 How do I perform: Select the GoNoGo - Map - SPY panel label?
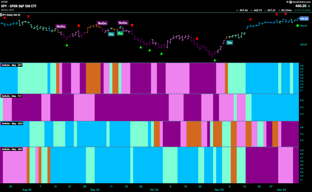(12, 65)
